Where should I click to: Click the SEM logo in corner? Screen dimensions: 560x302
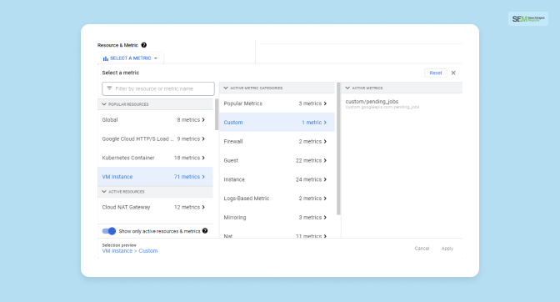(x=528, y=18)
